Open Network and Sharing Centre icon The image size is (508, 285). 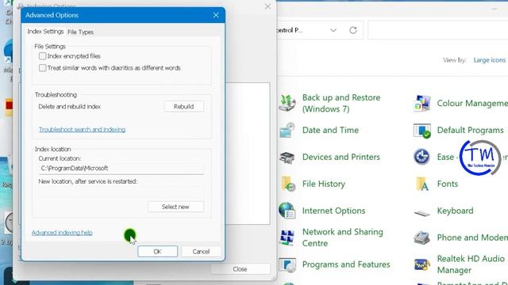click(x=287, y=237)
